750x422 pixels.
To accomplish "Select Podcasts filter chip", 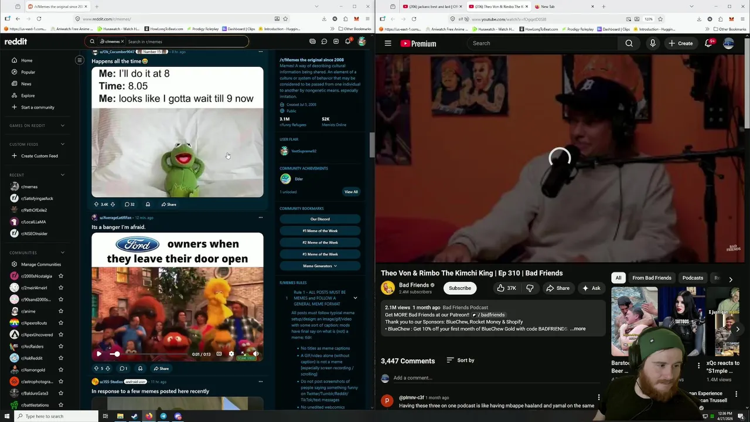I will [x=693, y=278].
